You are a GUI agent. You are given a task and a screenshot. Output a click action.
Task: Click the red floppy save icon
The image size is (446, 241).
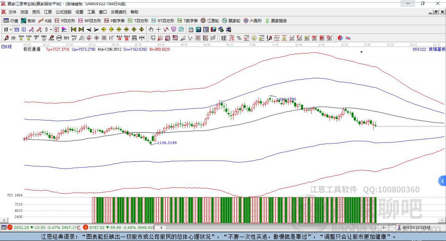click(x=213, y=30)
